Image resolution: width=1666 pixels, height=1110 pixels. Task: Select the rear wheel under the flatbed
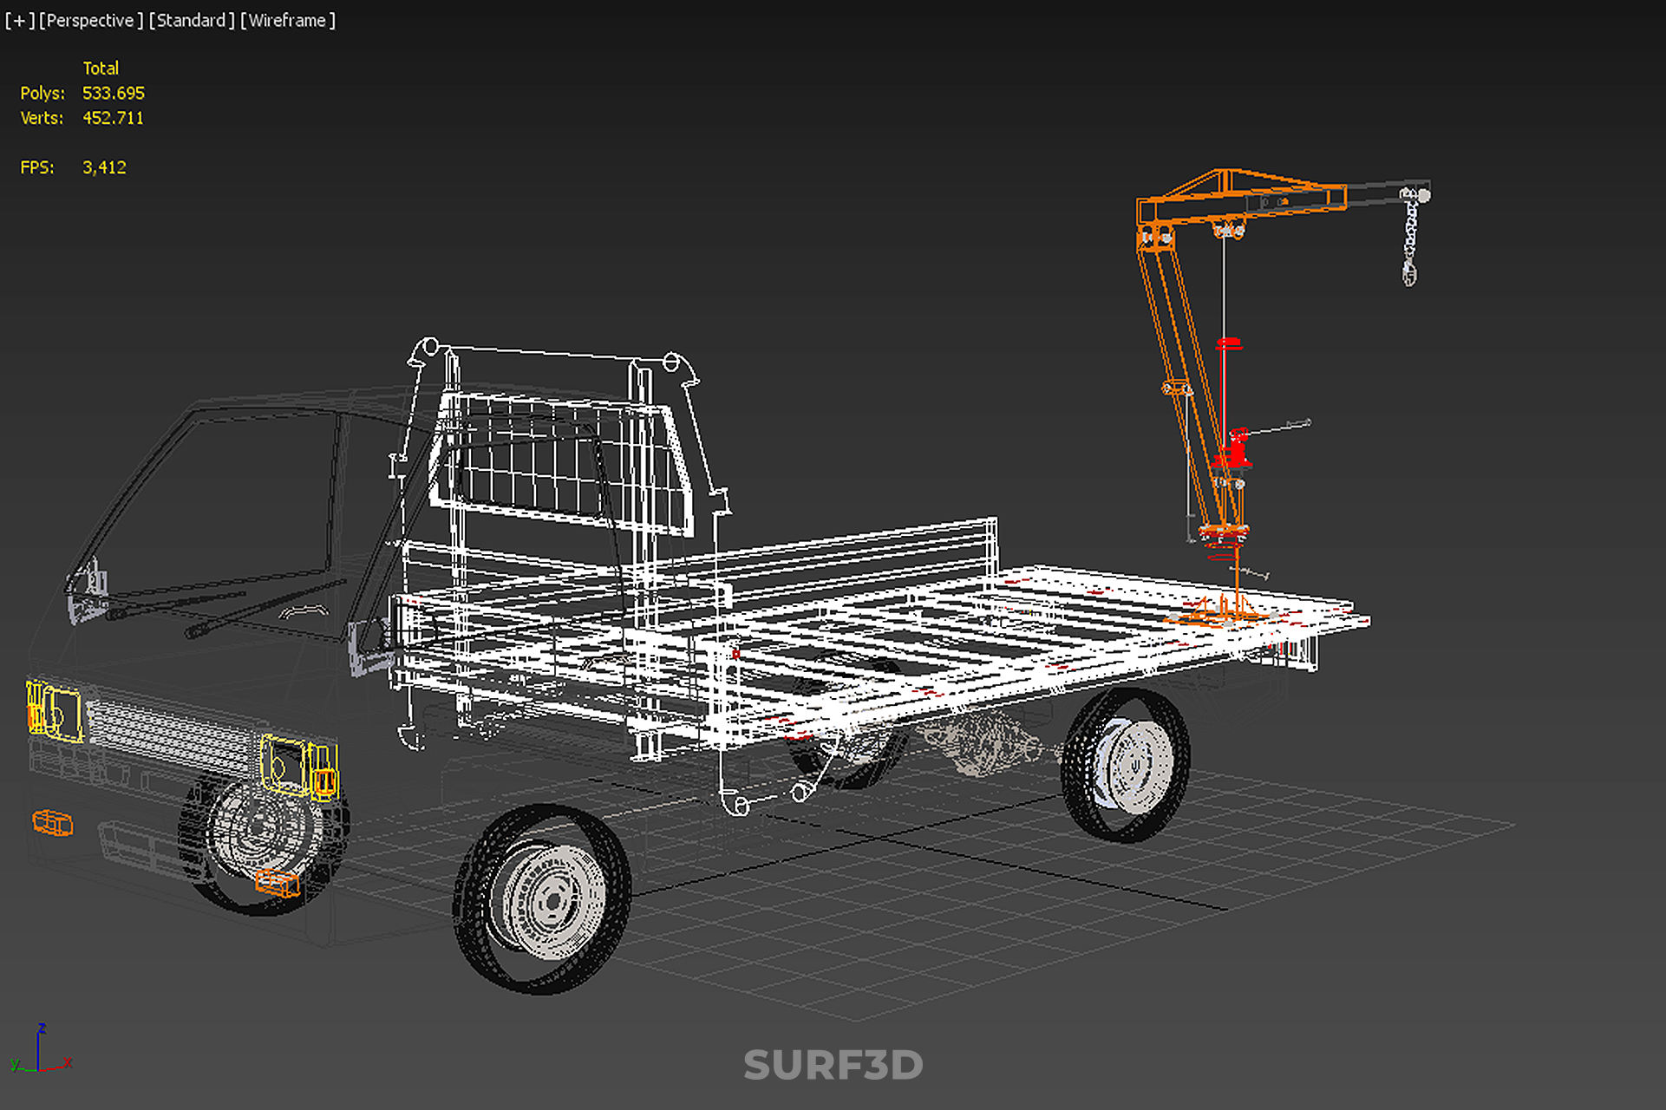click(x=1127, y=765)
